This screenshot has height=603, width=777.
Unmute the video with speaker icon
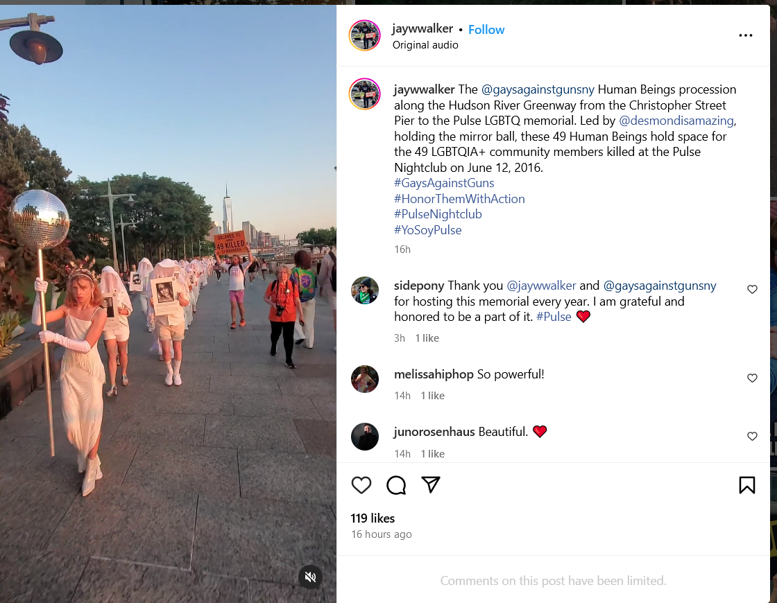pos(311,577)
